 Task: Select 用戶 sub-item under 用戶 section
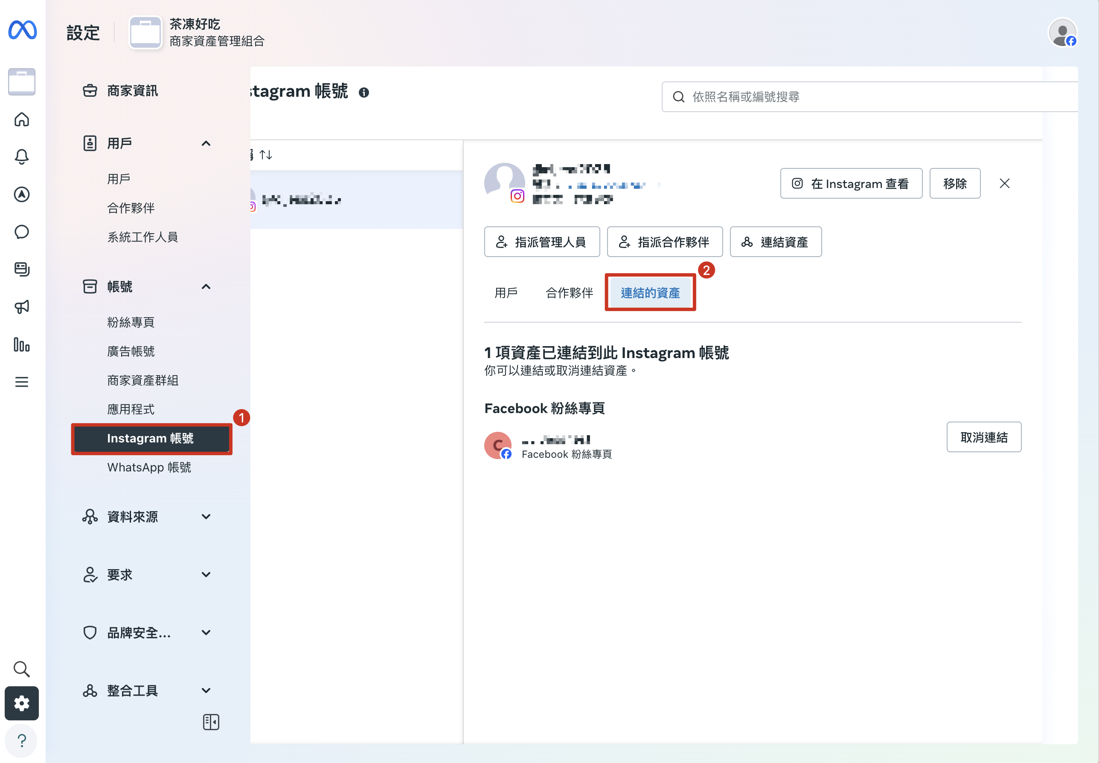pos(119,179)
